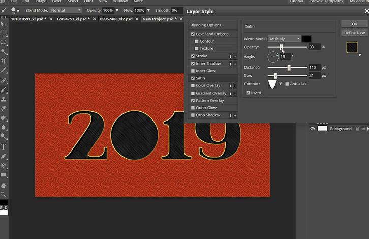This screenshot has width=369, height=239.
Task: Select the Path Select tool
Action: coord(3,166)
